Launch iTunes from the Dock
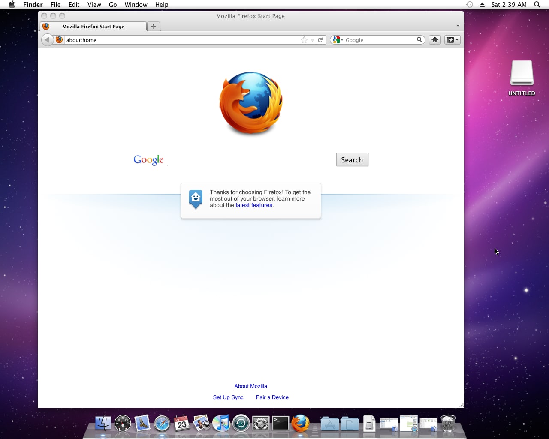 coord(221,424)
